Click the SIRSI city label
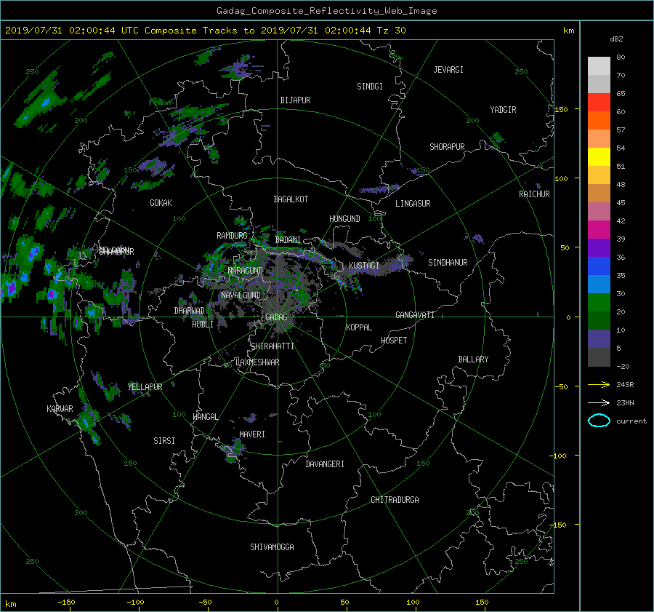This screenshot has height=612, width=654. click(164, 441)
